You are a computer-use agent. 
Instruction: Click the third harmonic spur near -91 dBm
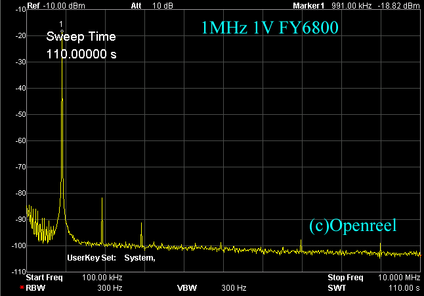(141, 234)
